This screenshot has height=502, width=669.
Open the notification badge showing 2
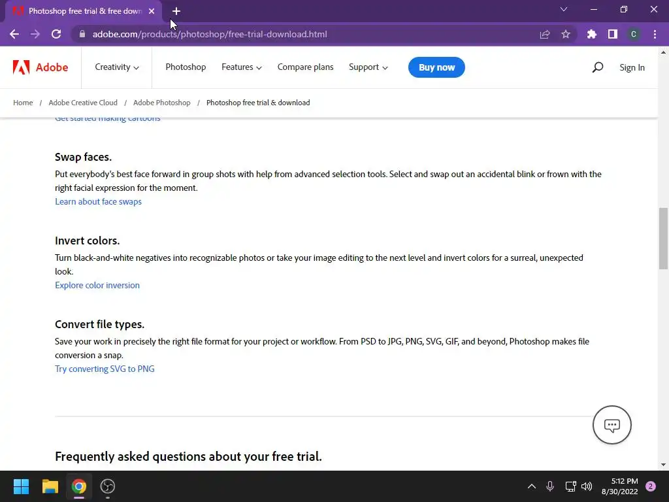coord(651,486)
